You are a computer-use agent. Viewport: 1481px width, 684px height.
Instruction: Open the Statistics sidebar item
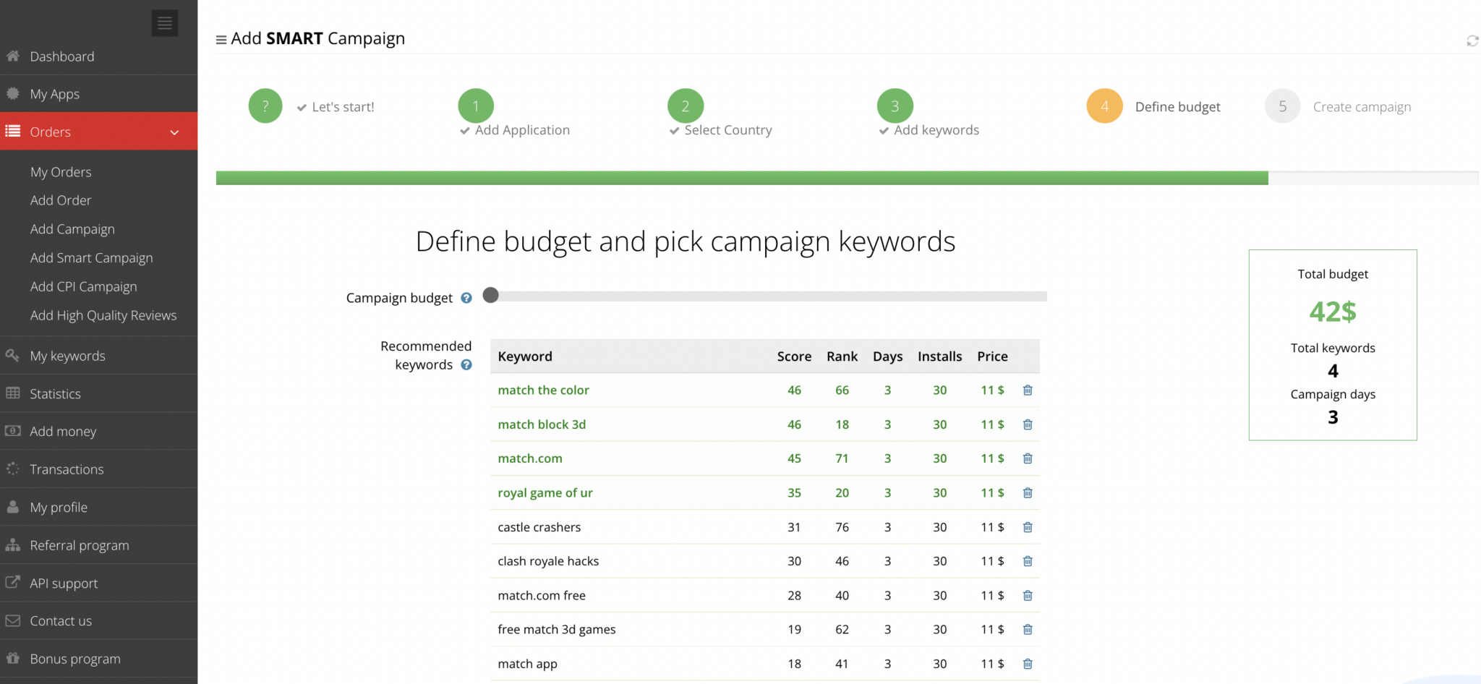pyautogui.click(x=55, y=394)
